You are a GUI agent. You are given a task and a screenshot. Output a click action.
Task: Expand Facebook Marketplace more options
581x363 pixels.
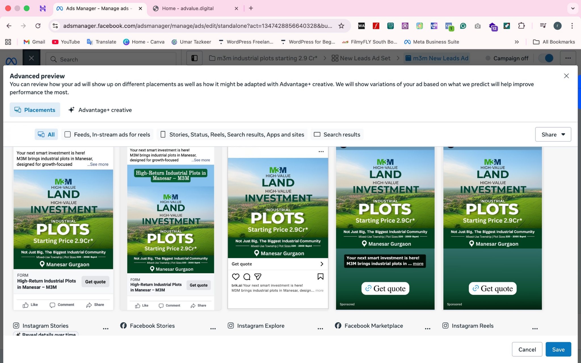click(x=428, y=329)
